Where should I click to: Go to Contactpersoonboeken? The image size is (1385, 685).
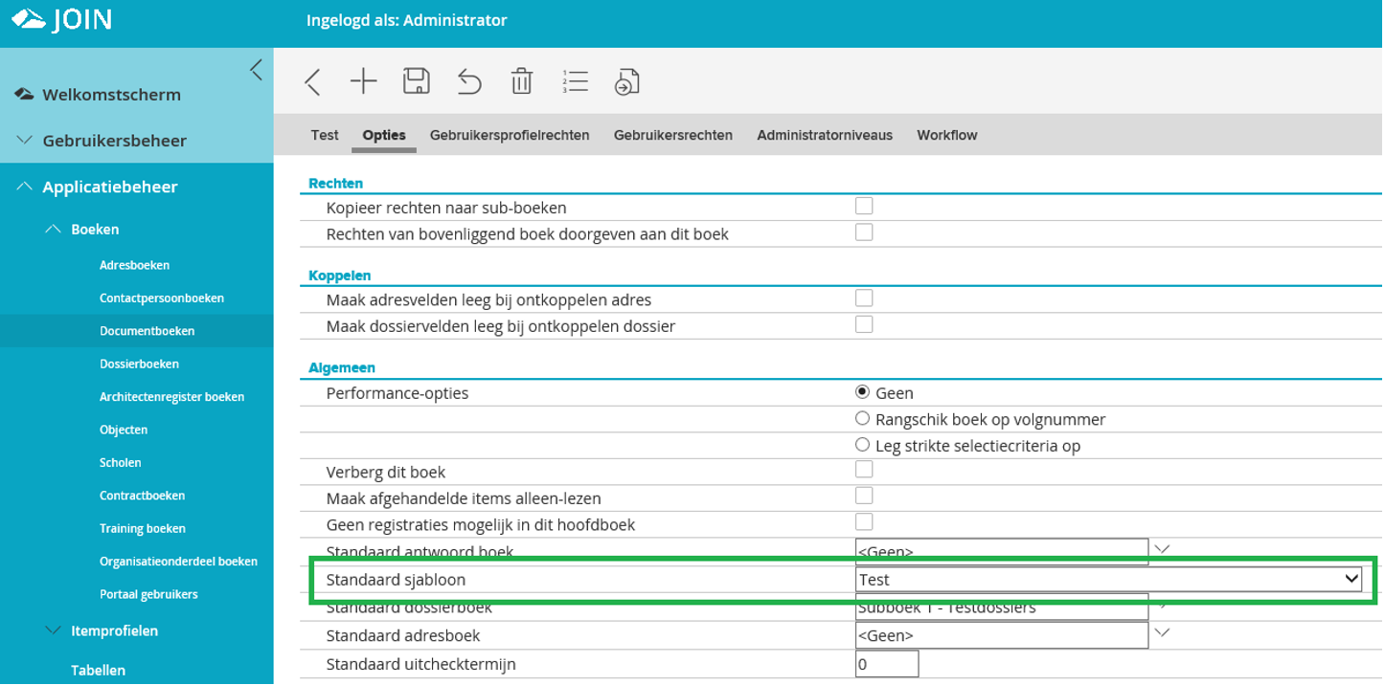162,298
